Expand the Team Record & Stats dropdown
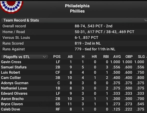147x113 pixels. [x=74, y=20]
